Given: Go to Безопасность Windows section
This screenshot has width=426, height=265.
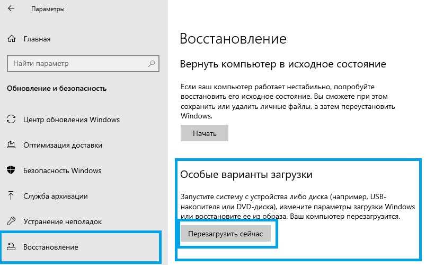Looking at the screenshot, I should tap(62, 170).
